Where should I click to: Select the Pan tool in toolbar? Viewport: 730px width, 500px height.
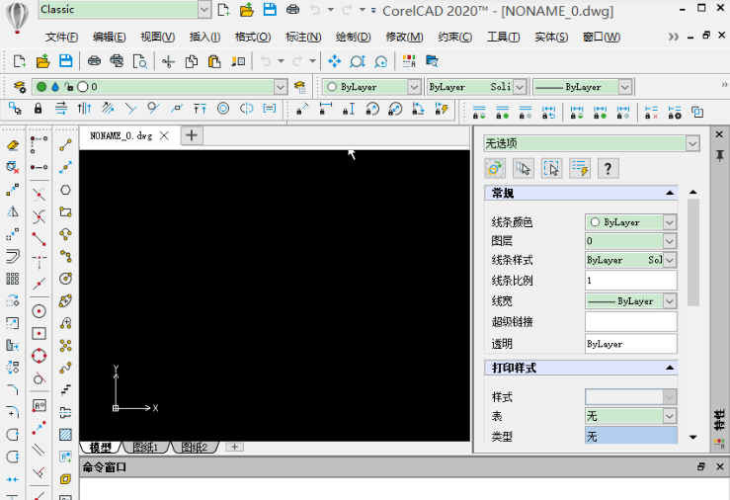coord(334,61)
